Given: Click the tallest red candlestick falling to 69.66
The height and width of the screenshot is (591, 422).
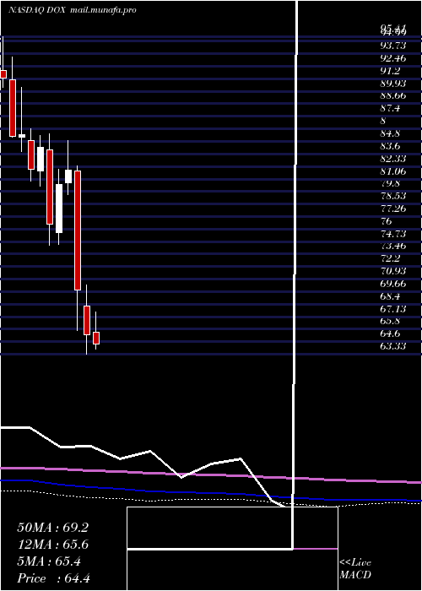Looking at the screenshot, I should click(x=78, y=230).
